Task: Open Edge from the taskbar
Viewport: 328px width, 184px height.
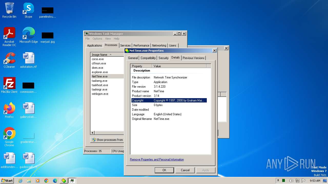Action: tap(55, 181)
